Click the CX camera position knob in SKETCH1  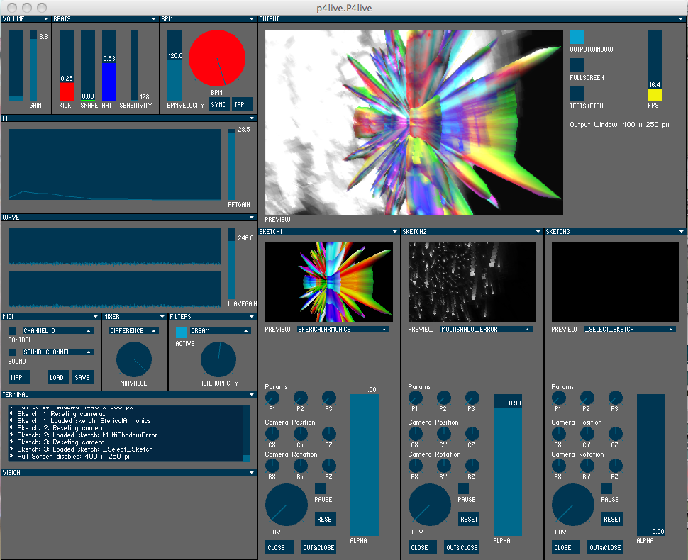(272, 433)
